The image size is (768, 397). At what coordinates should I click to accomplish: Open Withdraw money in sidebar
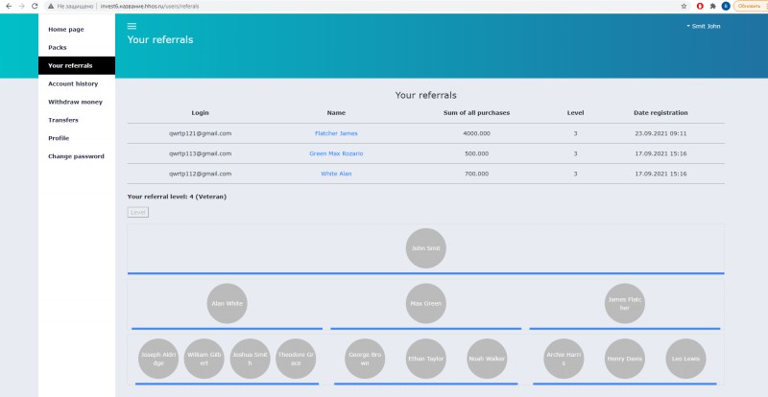pos(76,102)
